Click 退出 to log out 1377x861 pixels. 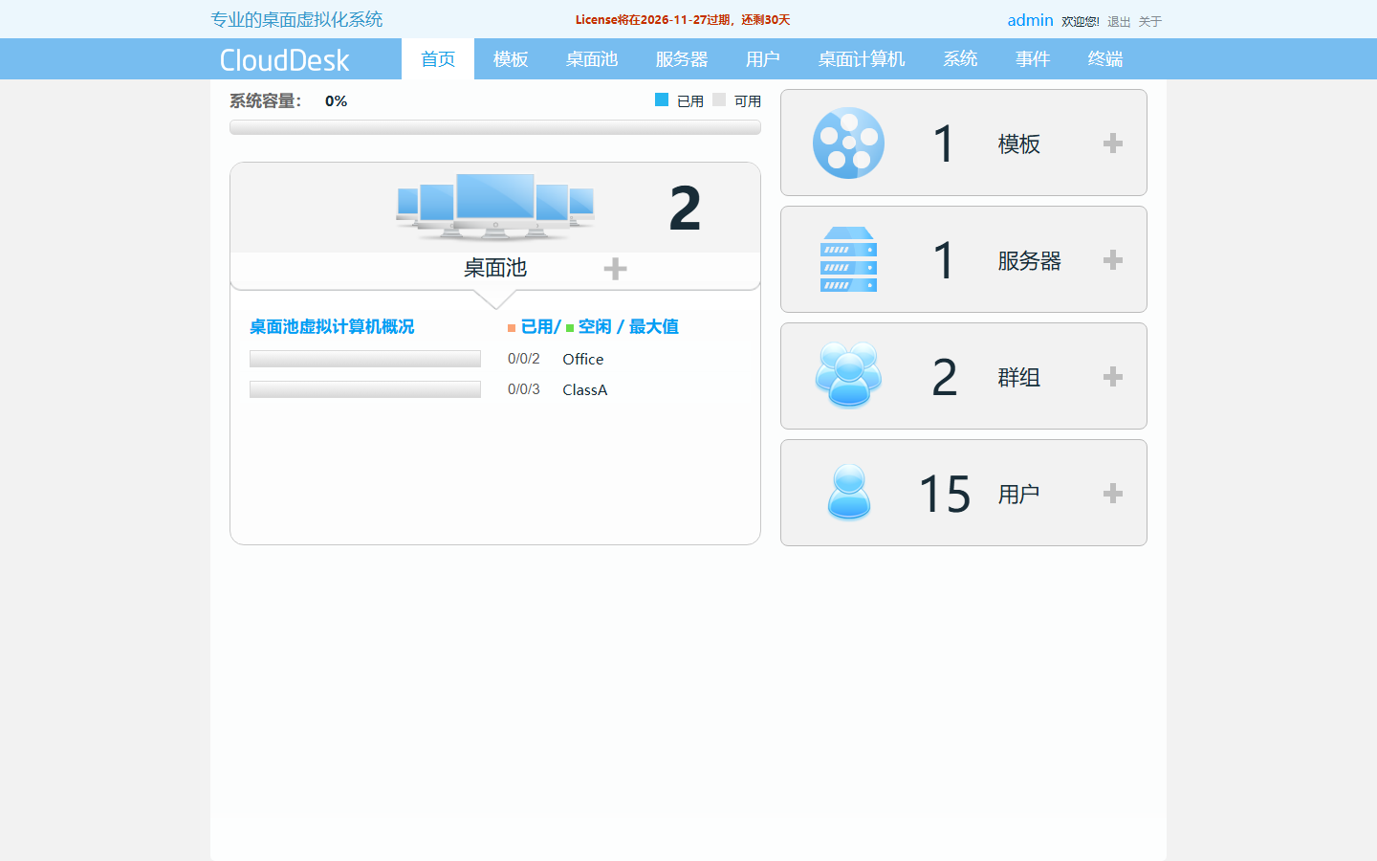pyautogui.click(x=1119, y=21)
